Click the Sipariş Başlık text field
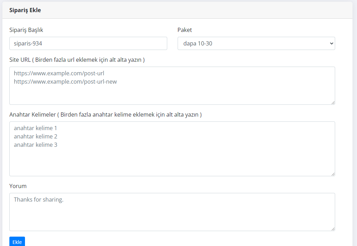This screenshot has height=246, width=357. 88,43
